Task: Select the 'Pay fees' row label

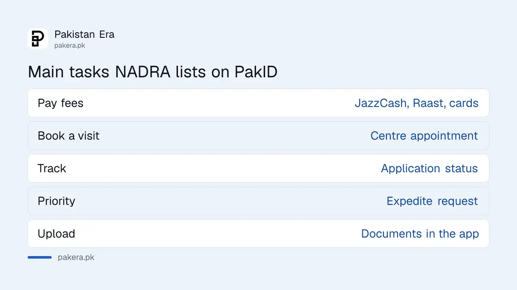Action: (60, 103)
